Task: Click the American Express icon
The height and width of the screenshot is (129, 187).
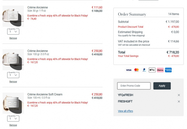Action: [x=168, y=70]
